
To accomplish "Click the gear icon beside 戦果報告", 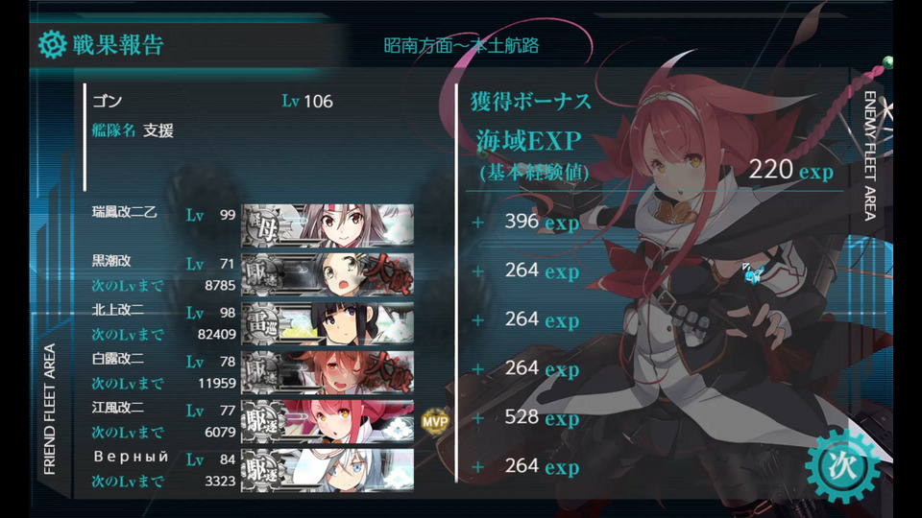I will coord(52,45).
